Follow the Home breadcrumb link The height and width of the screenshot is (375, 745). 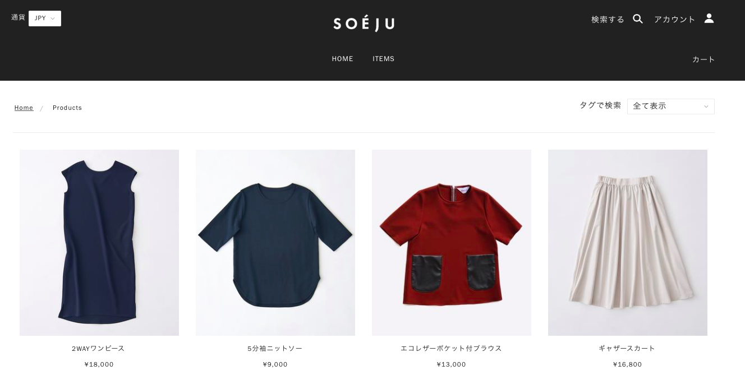[x=24, y=108]
